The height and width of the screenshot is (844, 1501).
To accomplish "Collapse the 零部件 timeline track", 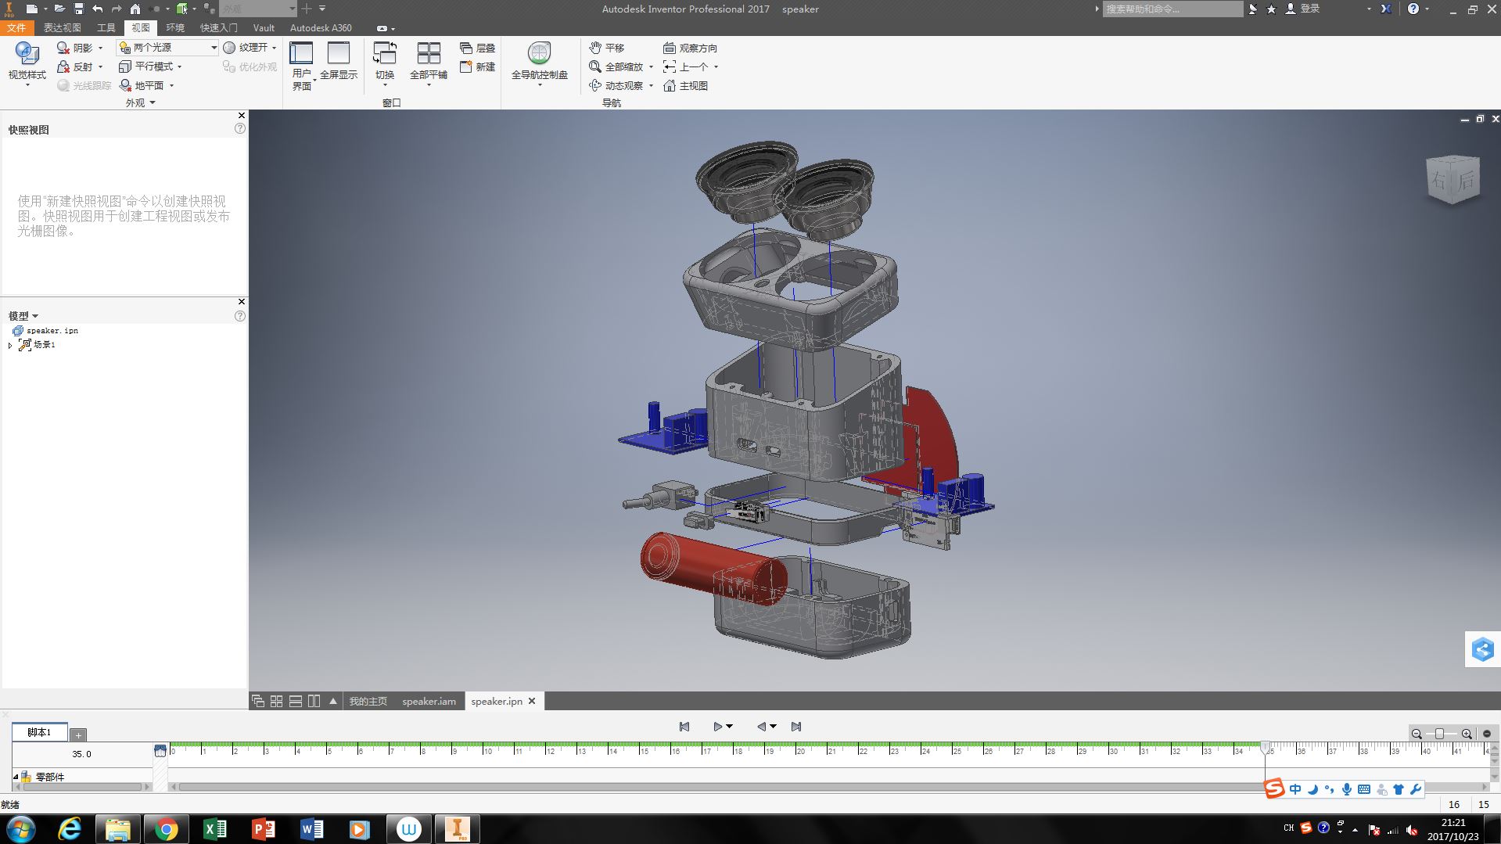I will coord(16,777).
